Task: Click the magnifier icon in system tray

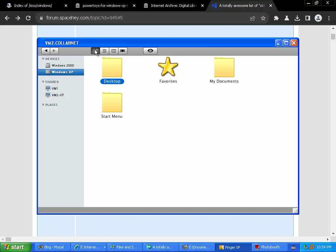Action: 312,247
